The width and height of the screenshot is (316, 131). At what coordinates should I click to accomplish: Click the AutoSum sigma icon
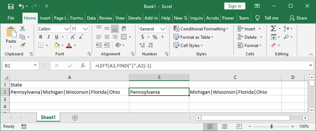(273, 29)
